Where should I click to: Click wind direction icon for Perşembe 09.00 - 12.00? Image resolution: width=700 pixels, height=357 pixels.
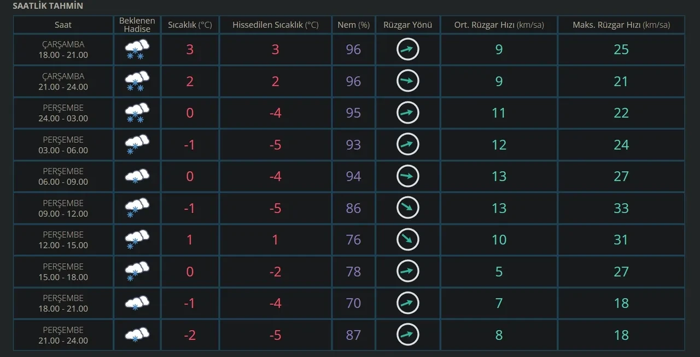click(x=407, y=208)
